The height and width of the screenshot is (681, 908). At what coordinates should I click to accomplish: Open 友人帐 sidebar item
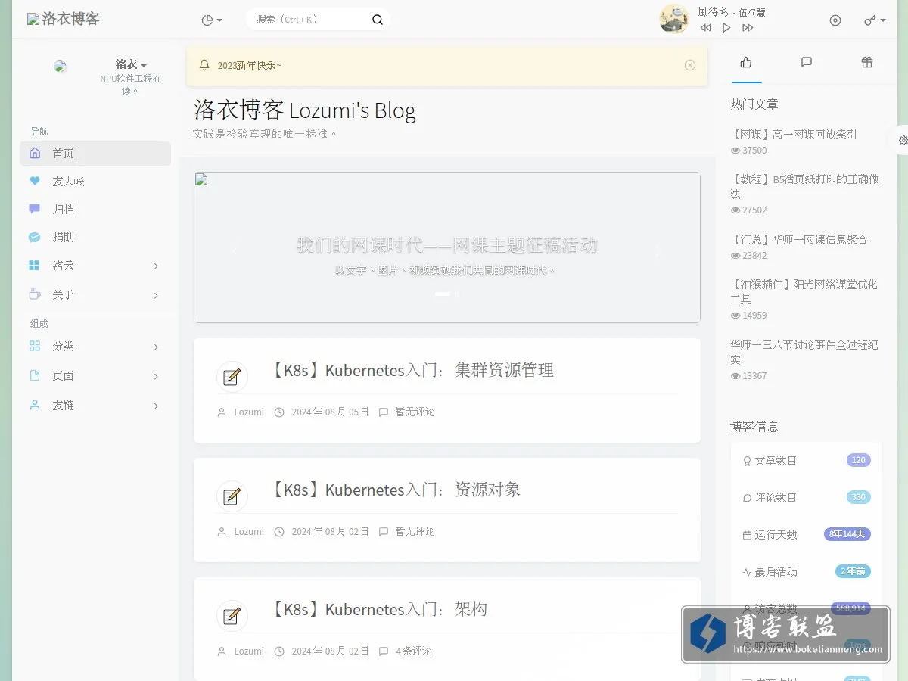point(95,182)
